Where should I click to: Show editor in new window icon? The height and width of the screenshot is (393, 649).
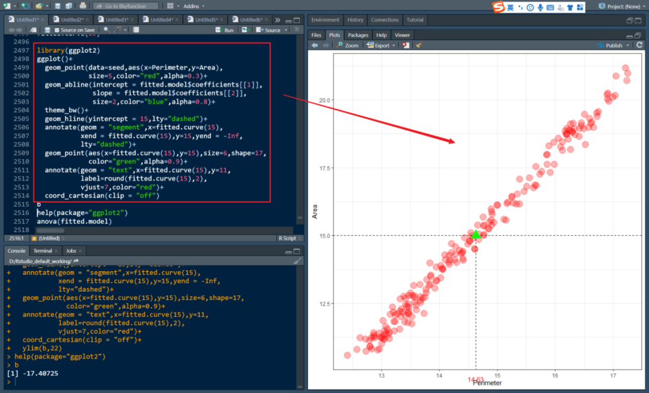pyautogui.click(x=34, y=30)
